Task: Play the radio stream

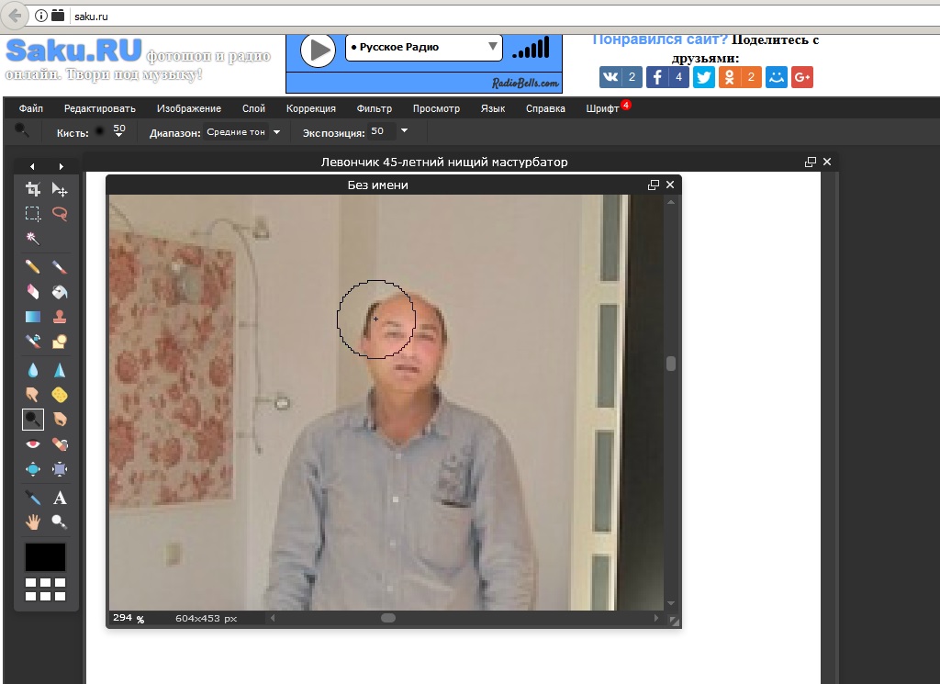Action: point(318,50)
